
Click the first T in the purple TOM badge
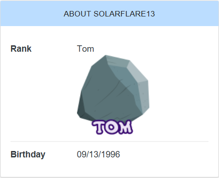pos(99,127)
